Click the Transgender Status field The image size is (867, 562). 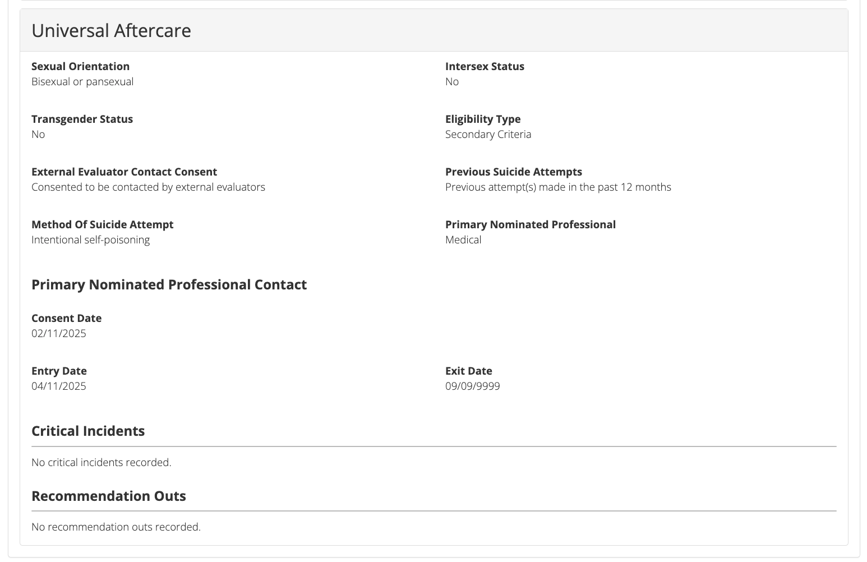82,119
